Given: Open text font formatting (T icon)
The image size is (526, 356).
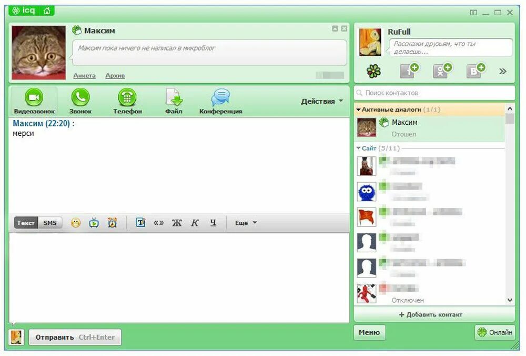Looking at the screenshot, I should coord(141,223).
